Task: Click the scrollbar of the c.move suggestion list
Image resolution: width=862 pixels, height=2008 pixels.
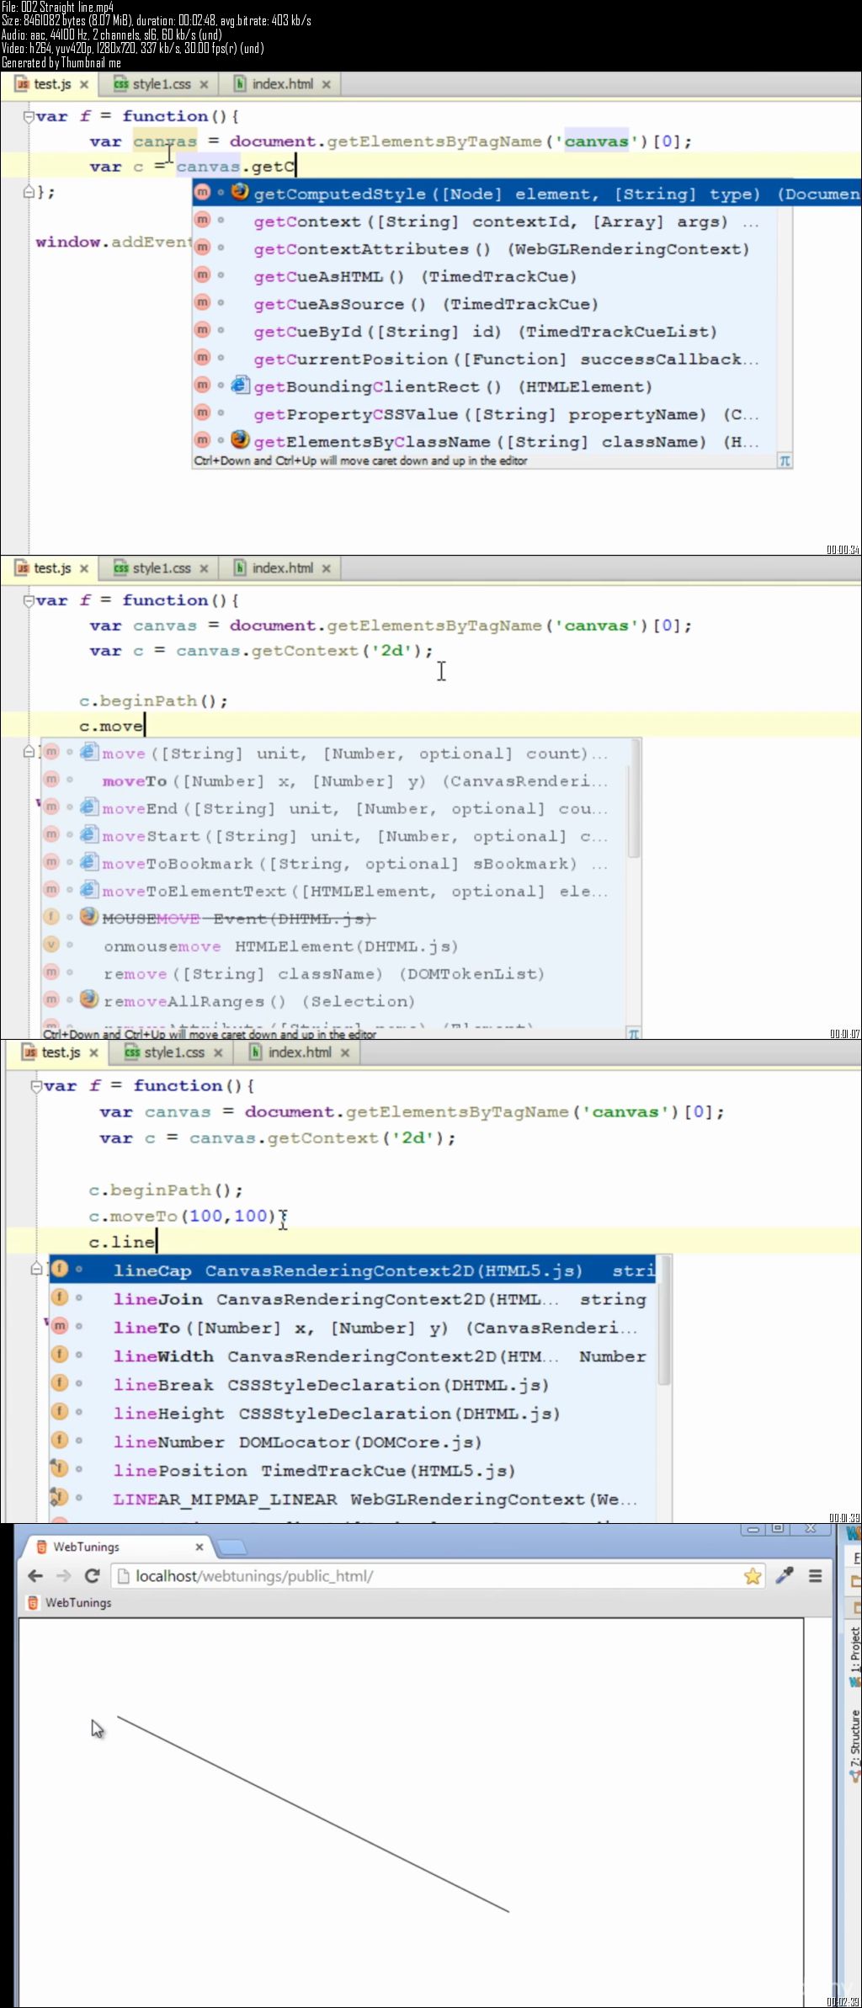Action: pyautogui.click(x=635, y=800)
